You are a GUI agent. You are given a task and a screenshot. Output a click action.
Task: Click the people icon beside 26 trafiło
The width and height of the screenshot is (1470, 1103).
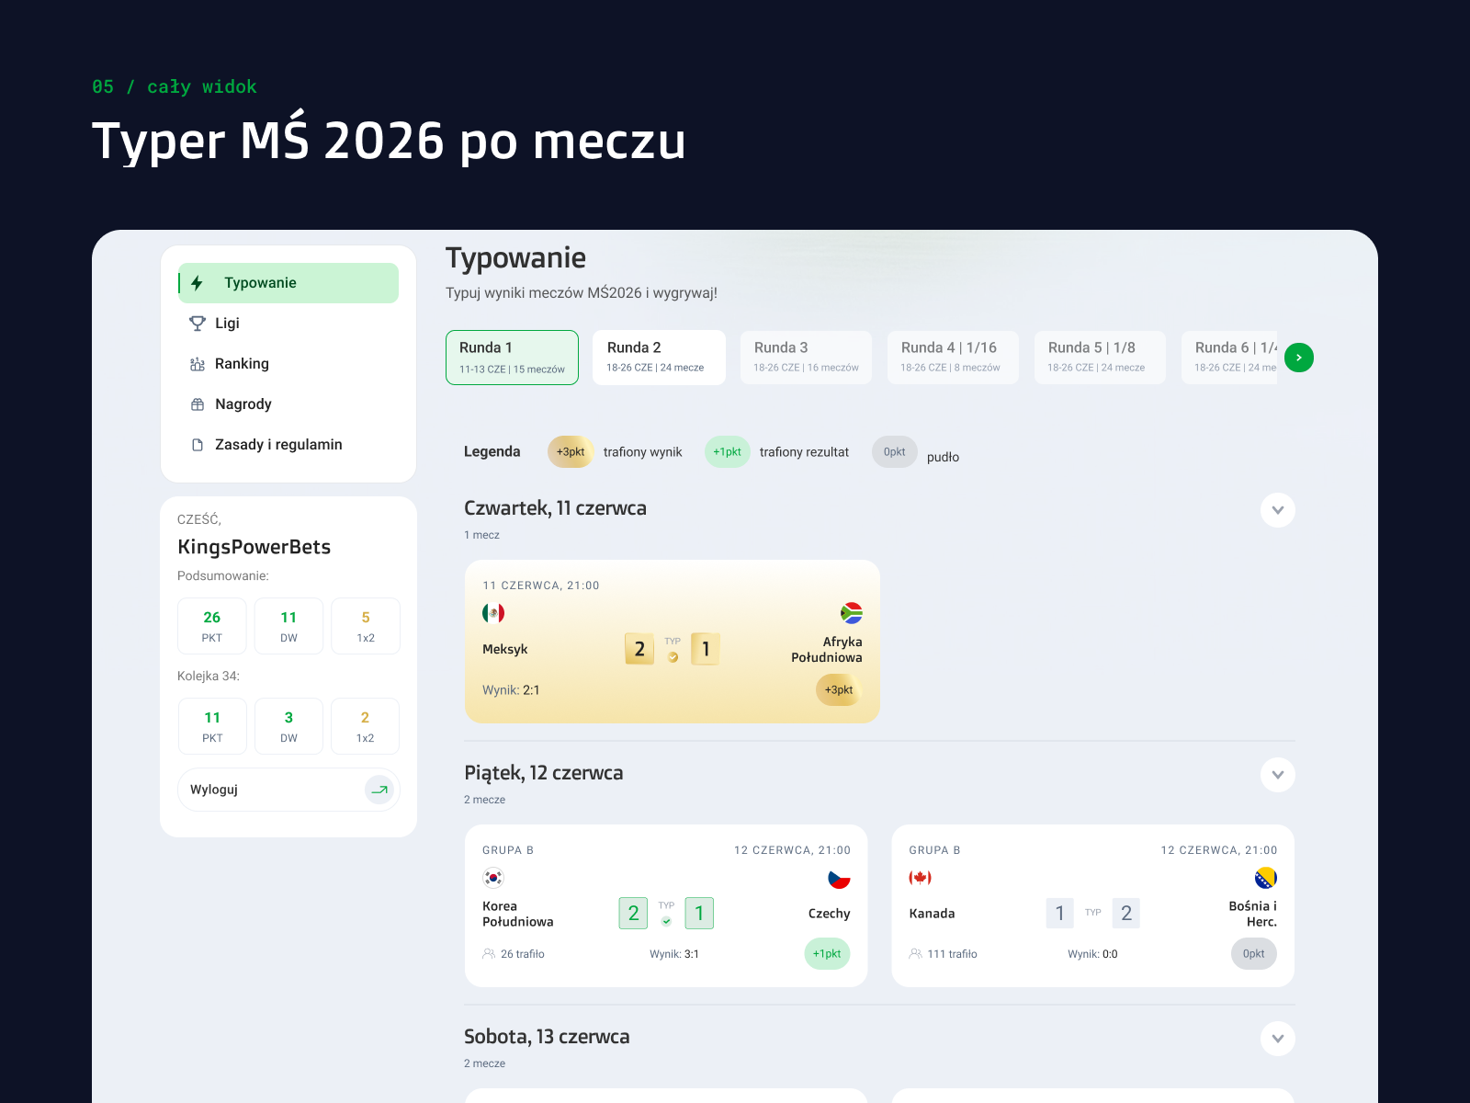[489, 954]
